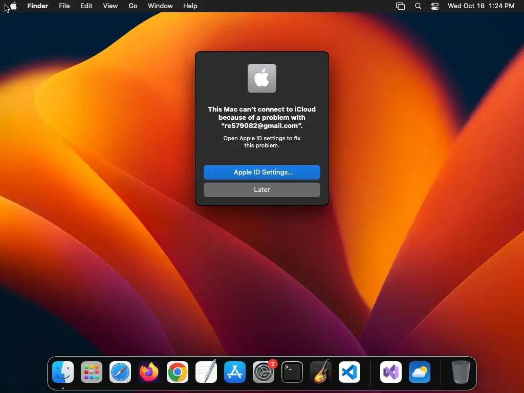Click the Apple logo icon in the dialog
The width and height of the screenshot is (524, 393).
[262, 78]
